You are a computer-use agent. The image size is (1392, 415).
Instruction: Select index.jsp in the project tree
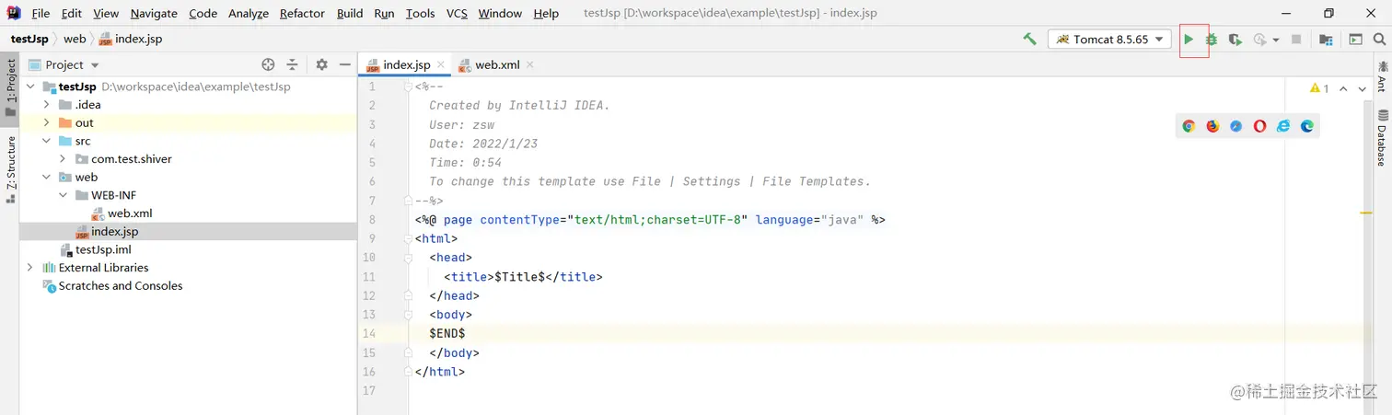tap(114, 231)
